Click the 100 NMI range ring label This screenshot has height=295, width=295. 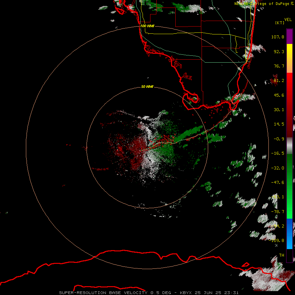pos(147,26)
